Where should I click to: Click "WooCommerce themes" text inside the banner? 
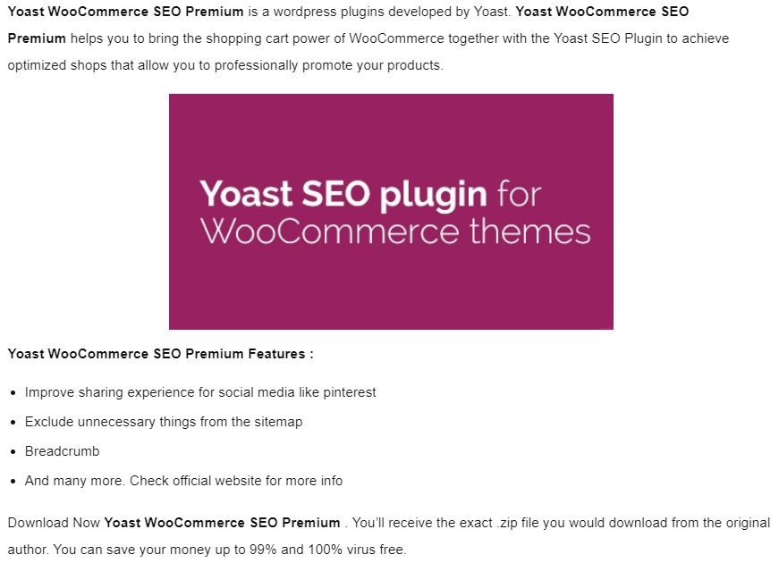395,231
